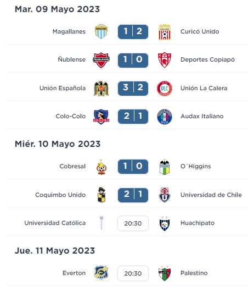Open the Magallanes vs Curicó Unido 1-2 score
Viewport: 248px width, 291px height.
[133, 32]
